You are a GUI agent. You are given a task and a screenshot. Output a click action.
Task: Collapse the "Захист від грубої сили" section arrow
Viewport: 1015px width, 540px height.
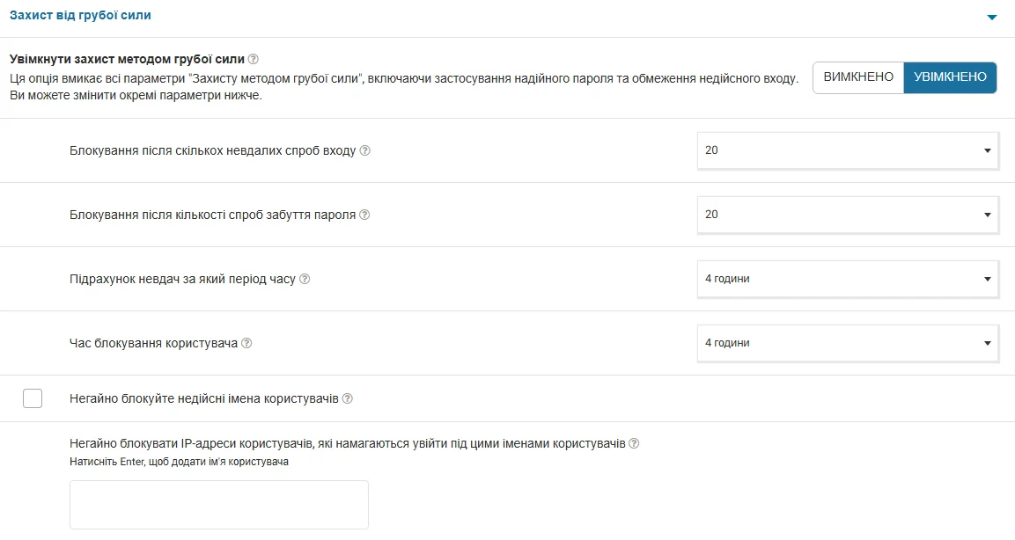(992, 17)
